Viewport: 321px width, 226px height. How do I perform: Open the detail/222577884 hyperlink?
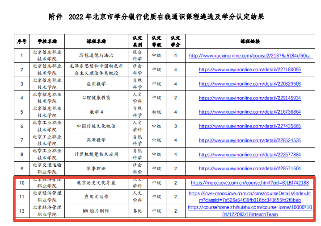click(x=250, y=155)
